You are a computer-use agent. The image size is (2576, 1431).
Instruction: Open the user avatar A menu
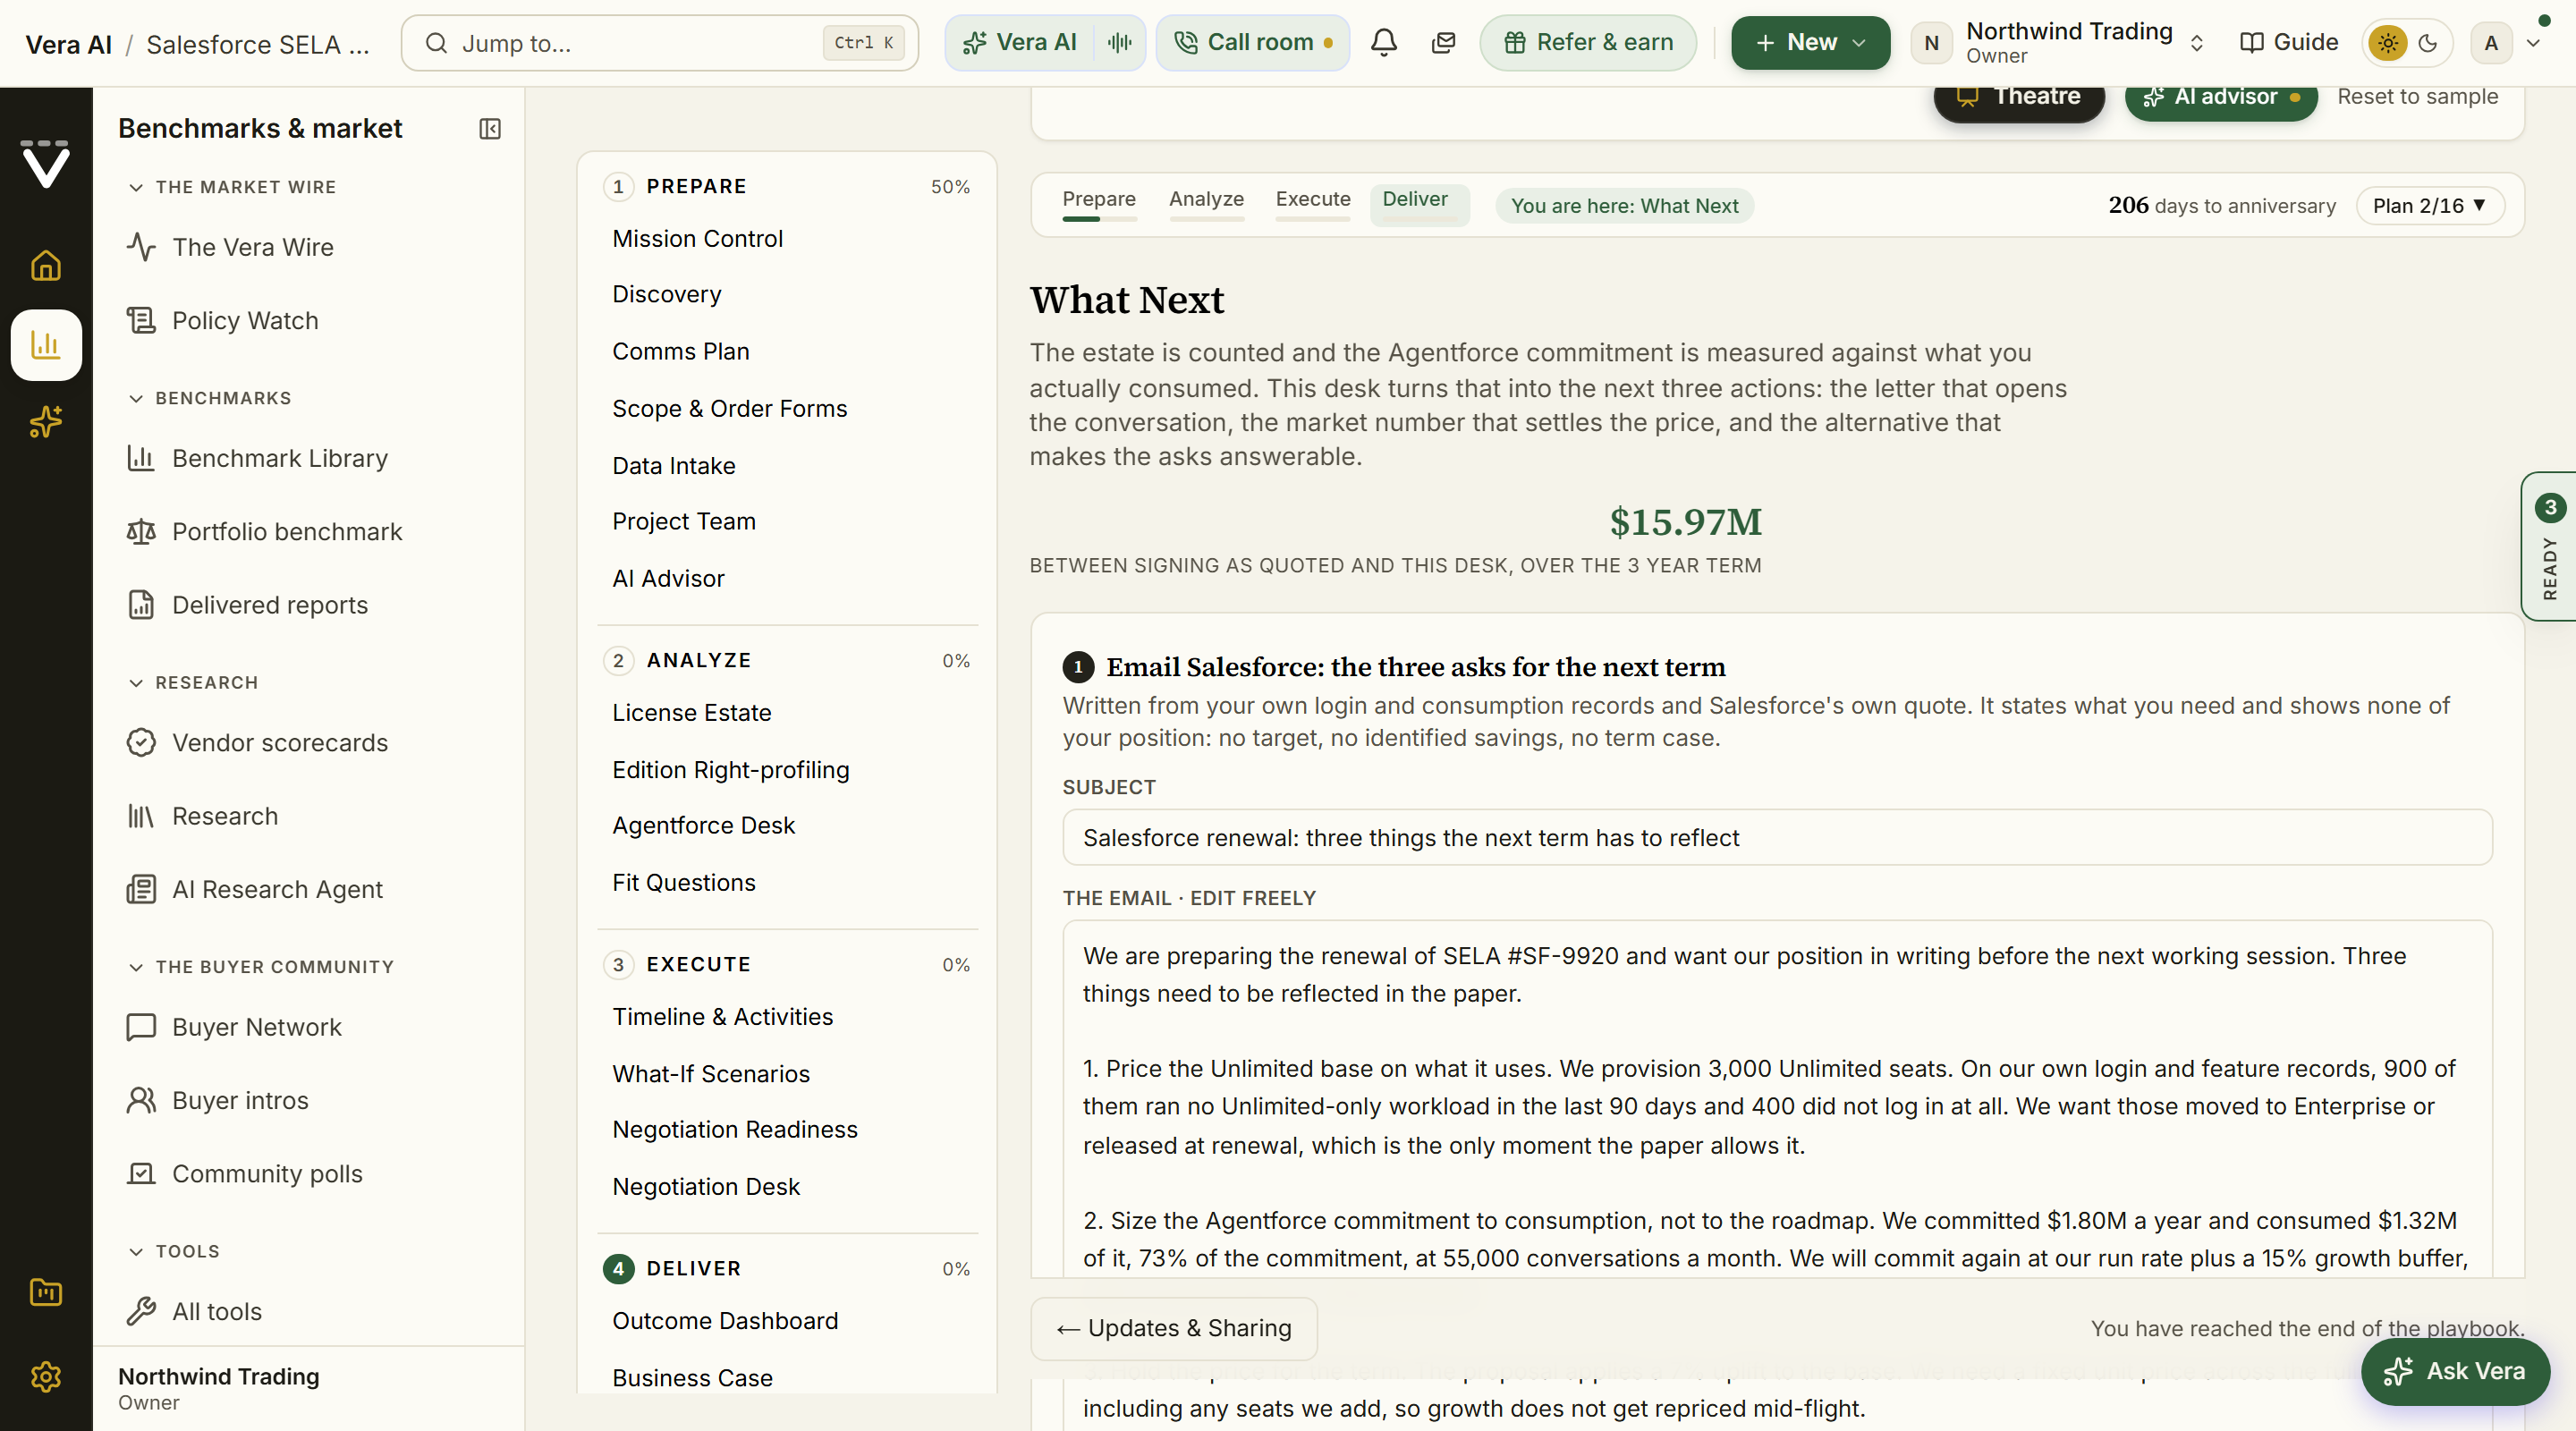tap(2506, 42)
